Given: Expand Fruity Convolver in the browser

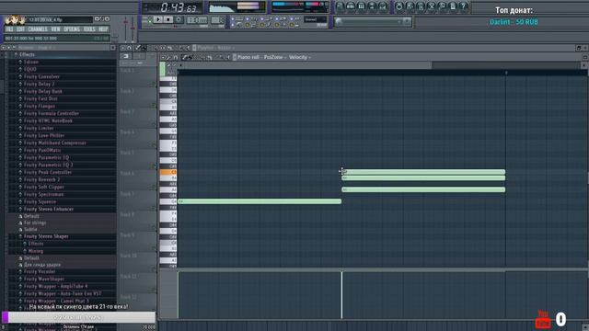Looking at the screenshot, I should 41,76.
